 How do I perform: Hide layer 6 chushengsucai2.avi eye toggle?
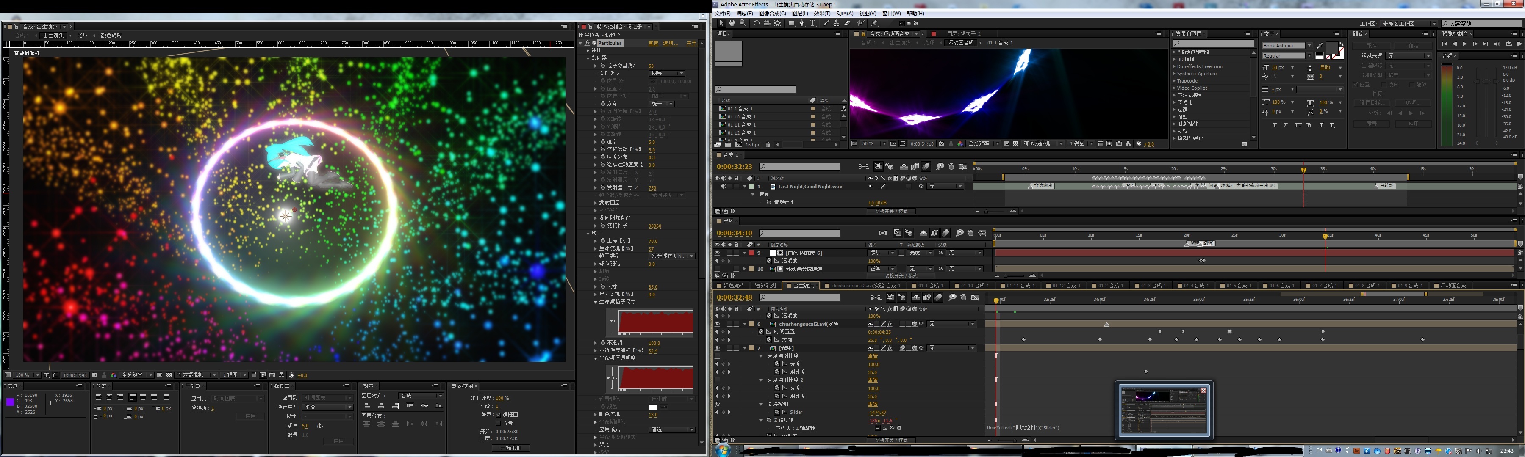pyautogui.click(x=717, y=324)
